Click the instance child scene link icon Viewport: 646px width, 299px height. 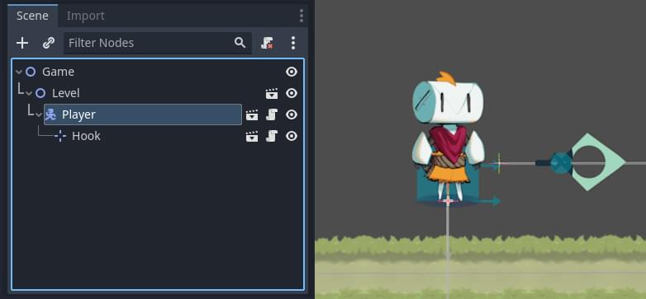[x=49, y=43]
